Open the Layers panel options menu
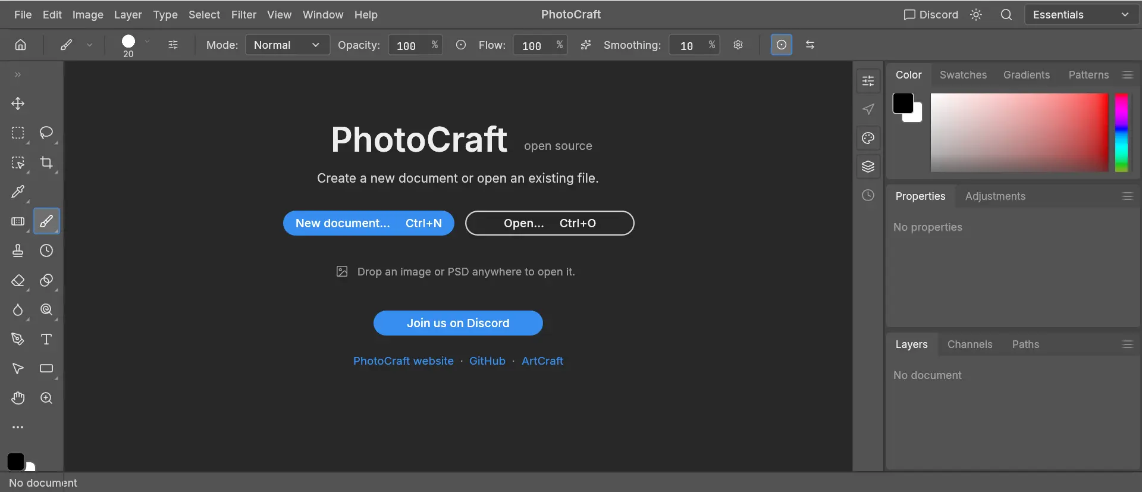 click(x=1127, y=344)
